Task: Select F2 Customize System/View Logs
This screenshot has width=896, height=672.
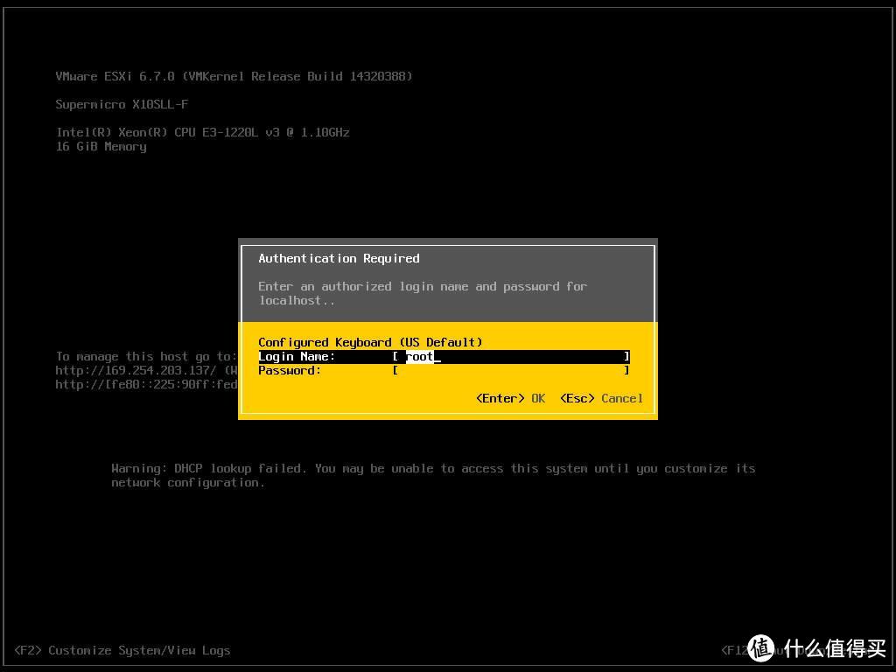Action: [122, 650]
